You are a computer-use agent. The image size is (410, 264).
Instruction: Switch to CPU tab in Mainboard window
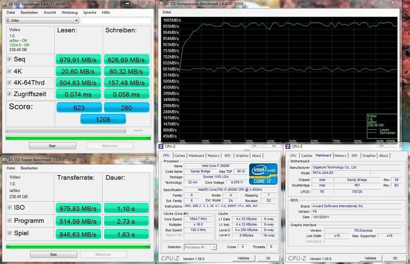coord(293,155)
